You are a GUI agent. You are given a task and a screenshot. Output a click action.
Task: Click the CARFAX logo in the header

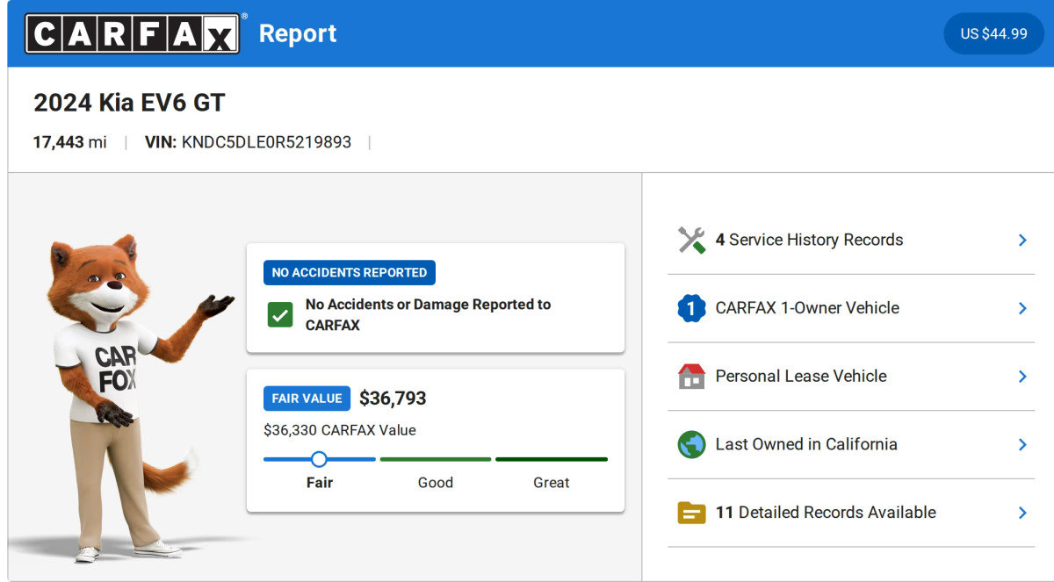(x=132, y=33)
